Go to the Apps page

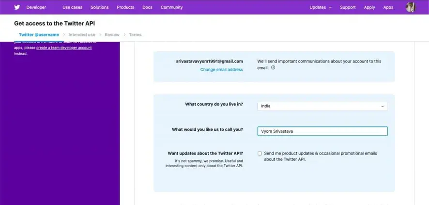(x=388, y=7)
